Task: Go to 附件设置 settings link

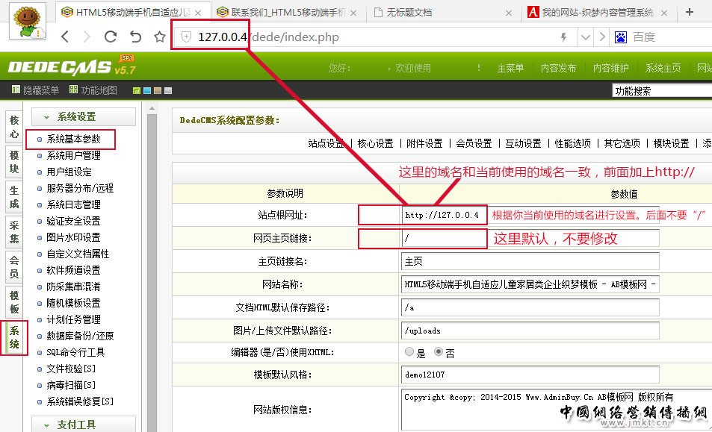Action: pyautogui.click(x=424, y=143)
